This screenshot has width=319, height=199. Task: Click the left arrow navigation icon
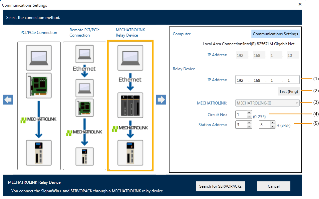[8, 99]
